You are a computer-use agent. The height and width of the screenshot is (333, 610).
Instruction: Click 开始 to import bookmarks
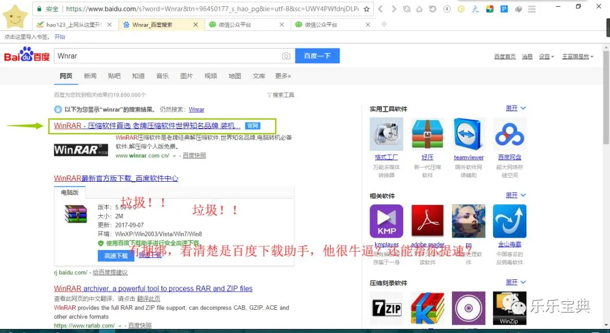[59, 37]
